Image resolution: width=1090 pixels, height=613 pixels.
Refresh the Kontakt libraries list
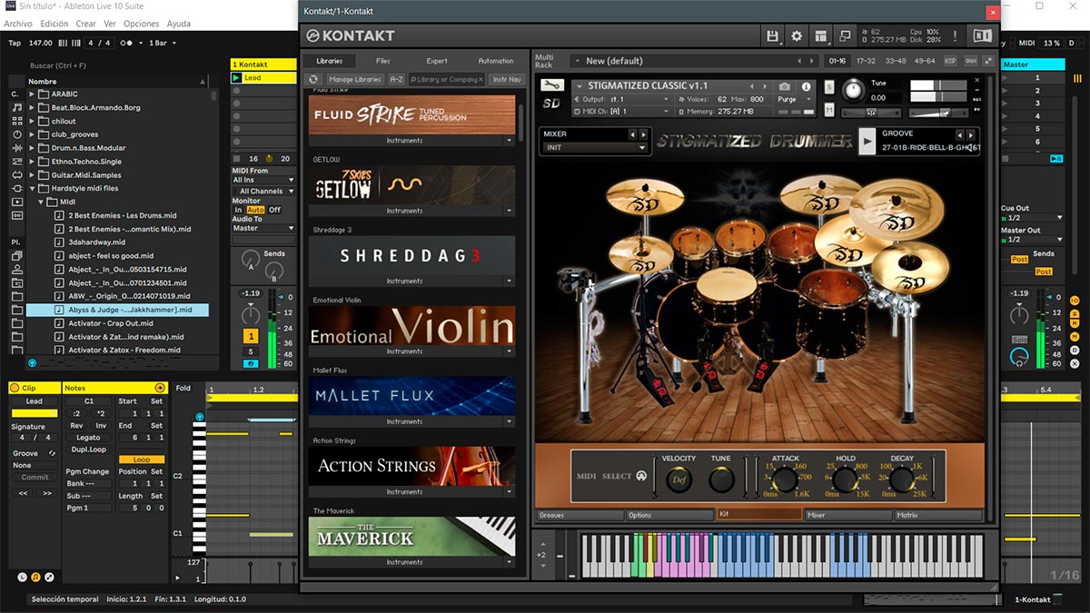[313, 80]
